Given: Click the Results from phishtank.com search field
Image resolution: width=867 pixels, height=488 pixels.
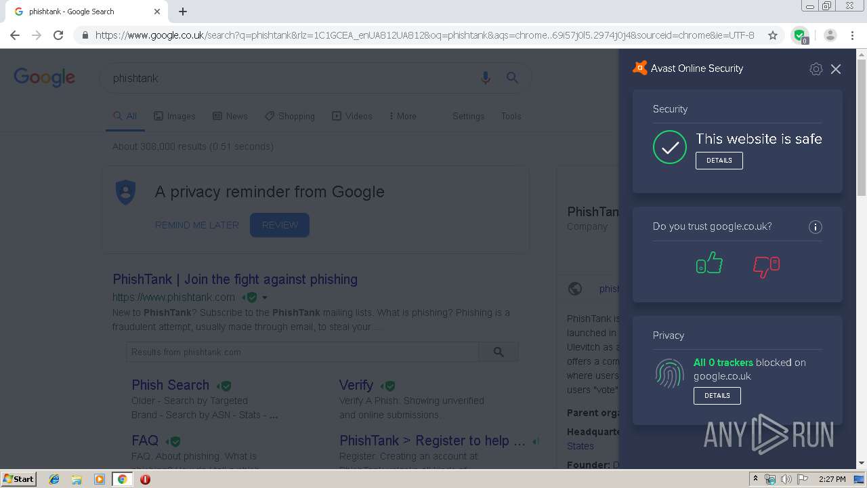Looking at the screenshot, I should (x=302, y=352).
